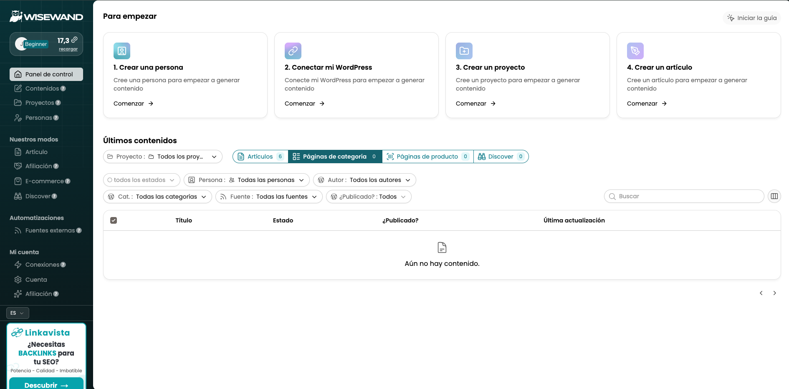789x389 pixels.
Task: Open Conexiones in sidebar
Action: click(x=42, y=265)
